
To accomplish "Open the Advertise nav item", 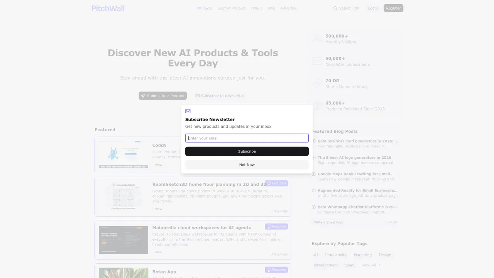I will click(x=289, y=8).
